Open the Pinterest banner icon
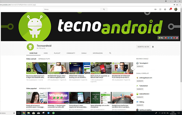 (x=174, y=38)
